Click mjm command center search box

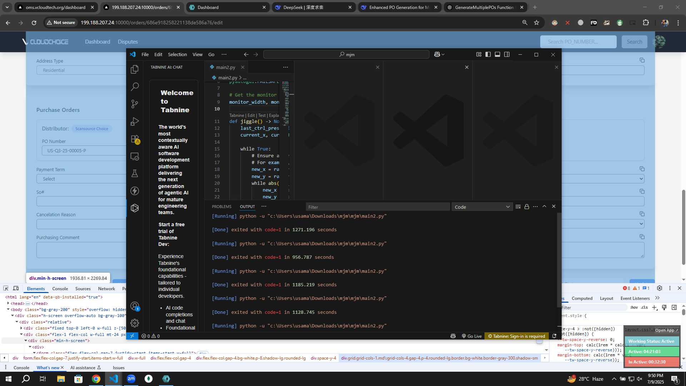pyautogui.click(x=346, y=54)
